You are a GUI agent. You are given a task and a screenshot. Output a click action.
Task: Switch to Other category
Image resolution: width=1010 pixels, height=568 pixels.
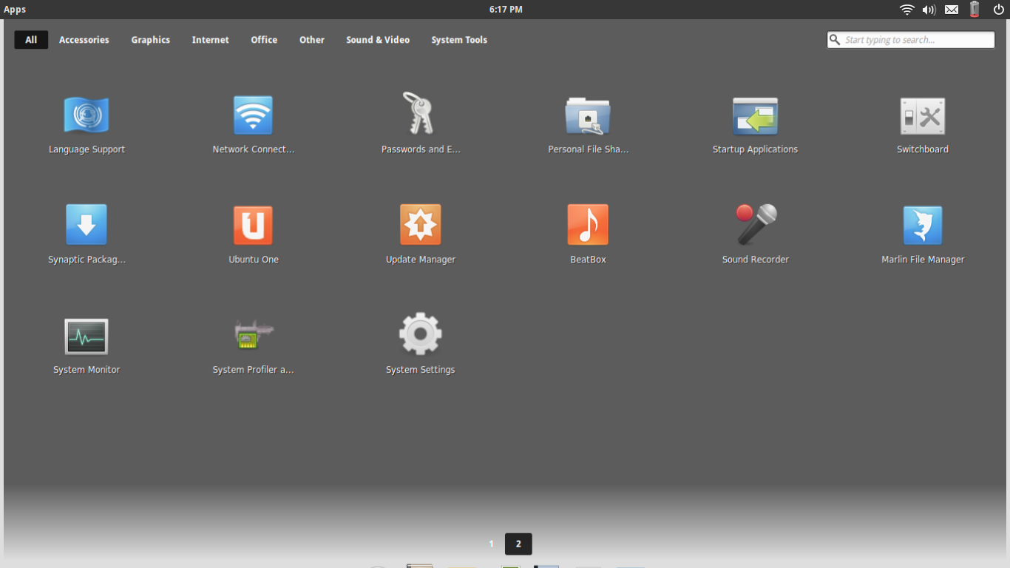[x=312, y=40]
